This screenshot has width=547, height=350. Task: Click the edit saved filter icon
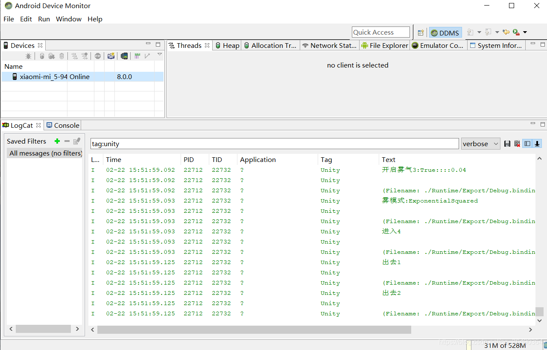tap(77, 141)
